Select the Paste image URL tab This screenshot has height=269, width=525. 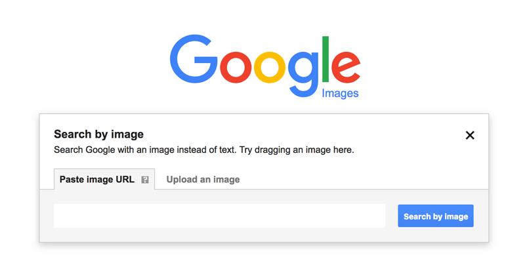97,179
